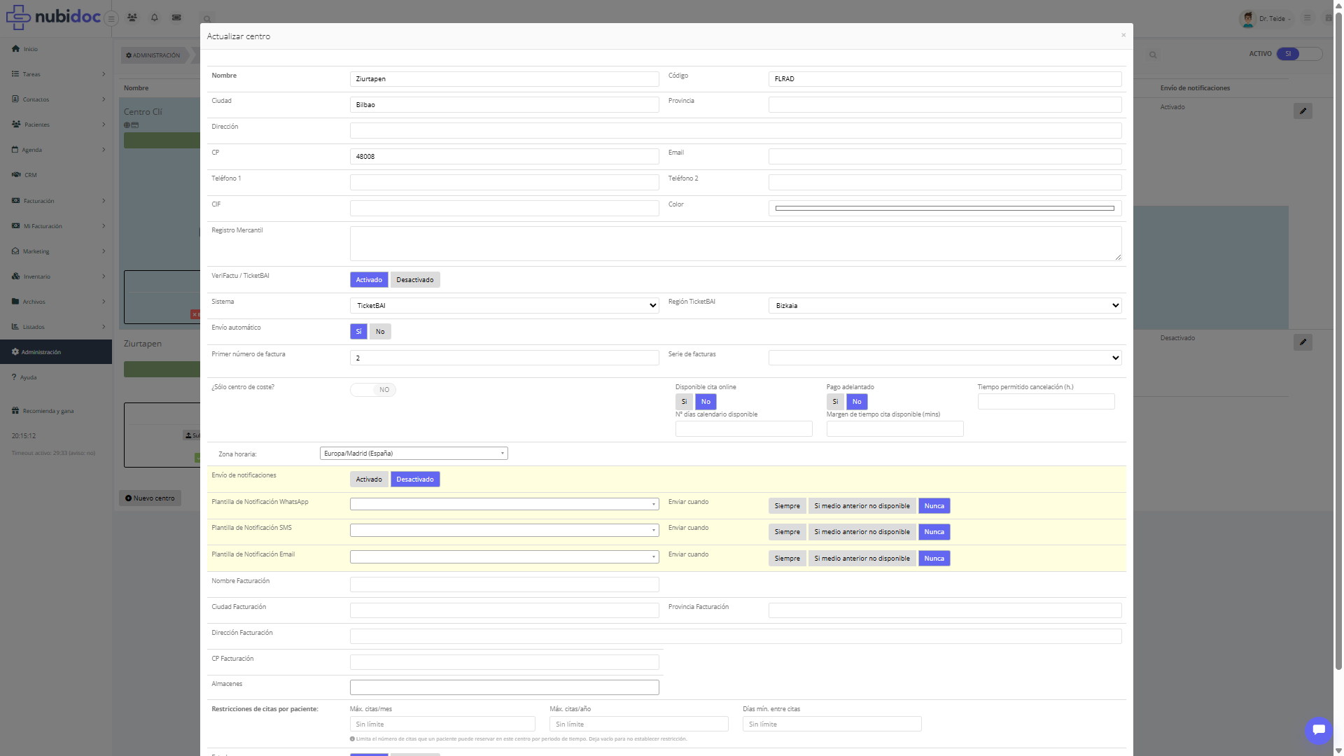The image size is (1344, 756).
Task: Click the Listados chart icon in sidebar
Action: [15, 326]
